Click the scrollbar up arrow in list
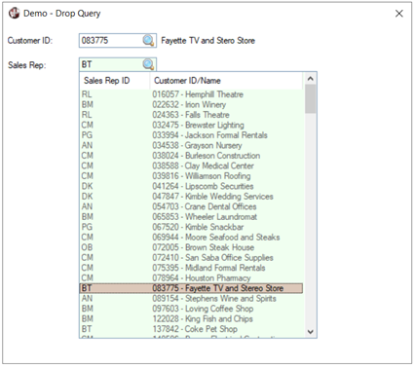The height and width of the screenshot is (368, 415). [311, 79]
